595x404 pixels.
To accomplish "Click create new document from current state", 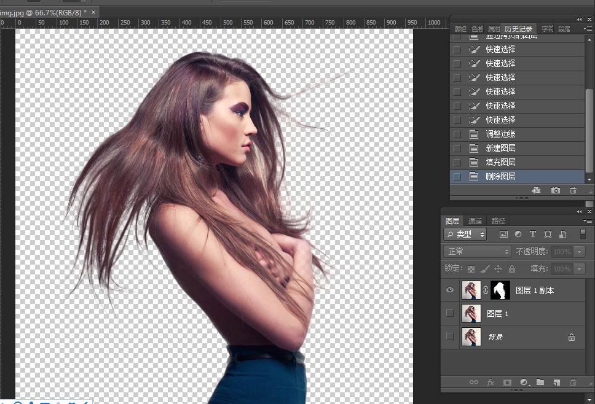I will (536, 190).
